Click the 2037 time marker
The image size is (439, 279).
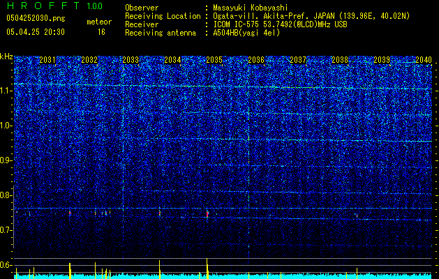298,60
